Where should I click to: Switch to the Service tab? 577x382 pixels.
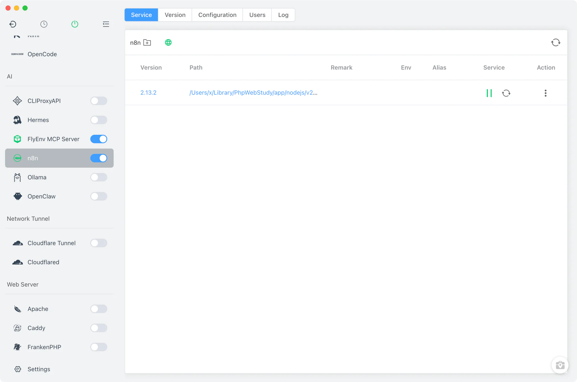(141, 15)
